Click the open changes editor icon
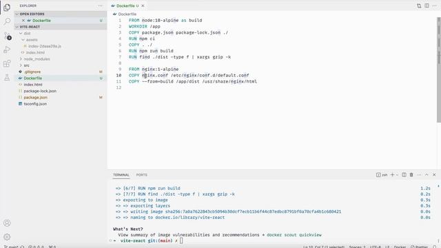Image resolution: width=441 pixels, height=248 pixels. [419, 6]
